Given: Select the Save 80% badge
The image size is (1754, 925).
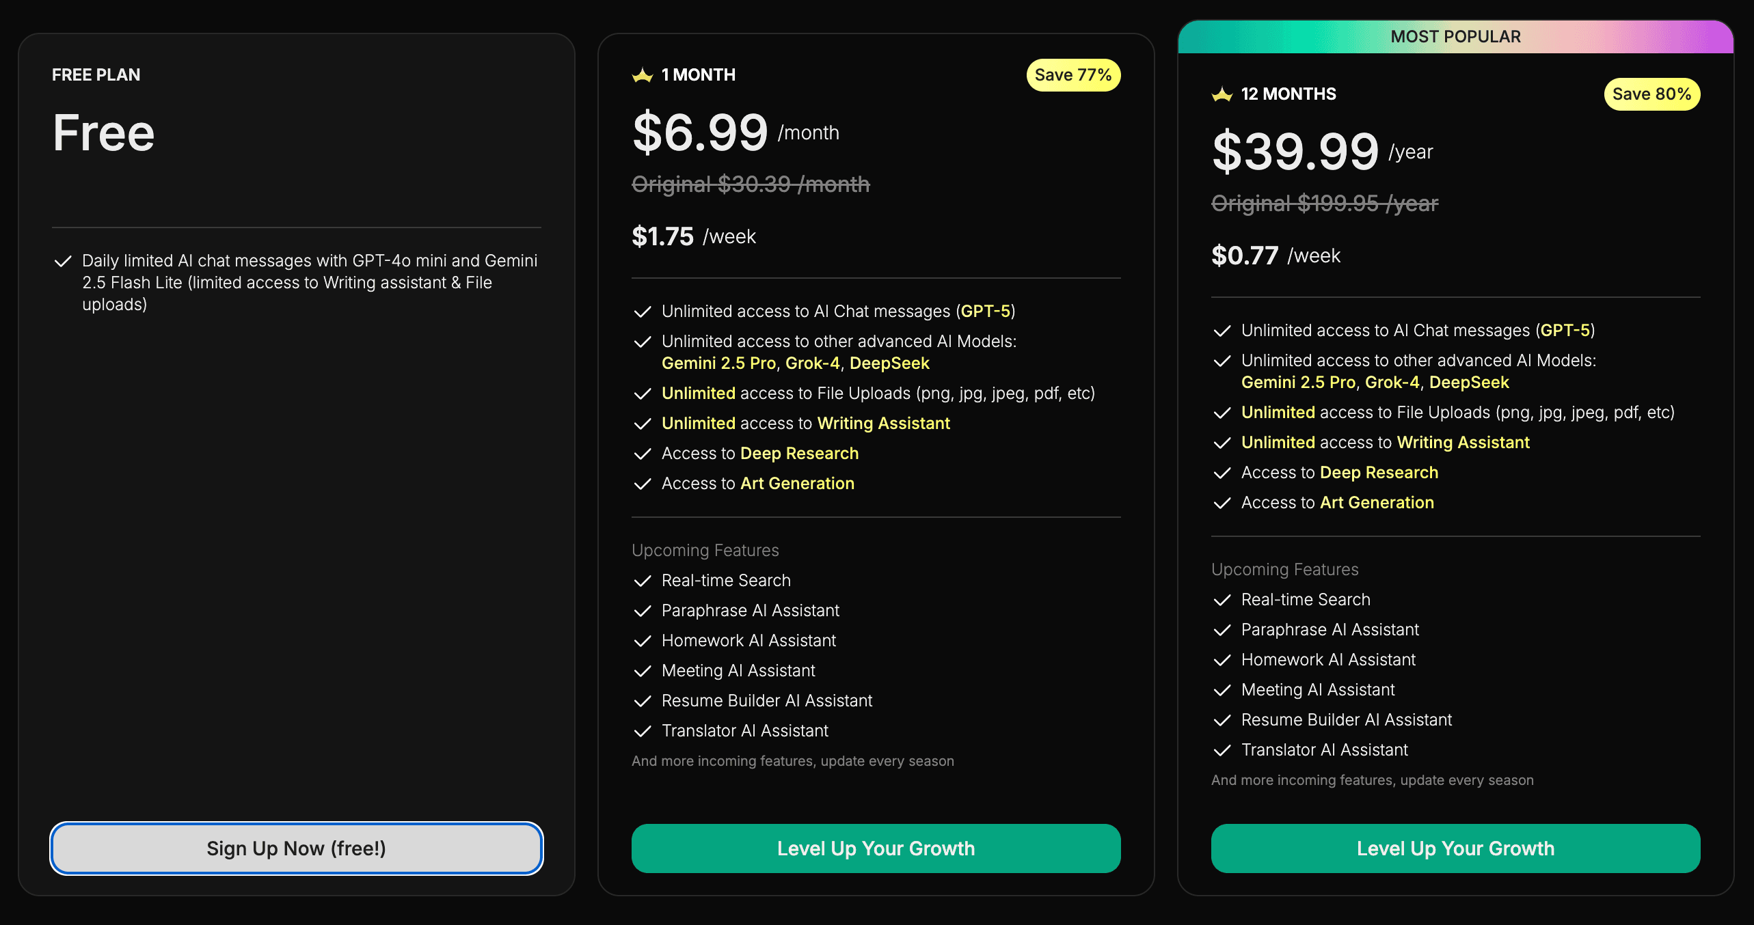Looking at the screenshot, I should tap(1651, 94).
